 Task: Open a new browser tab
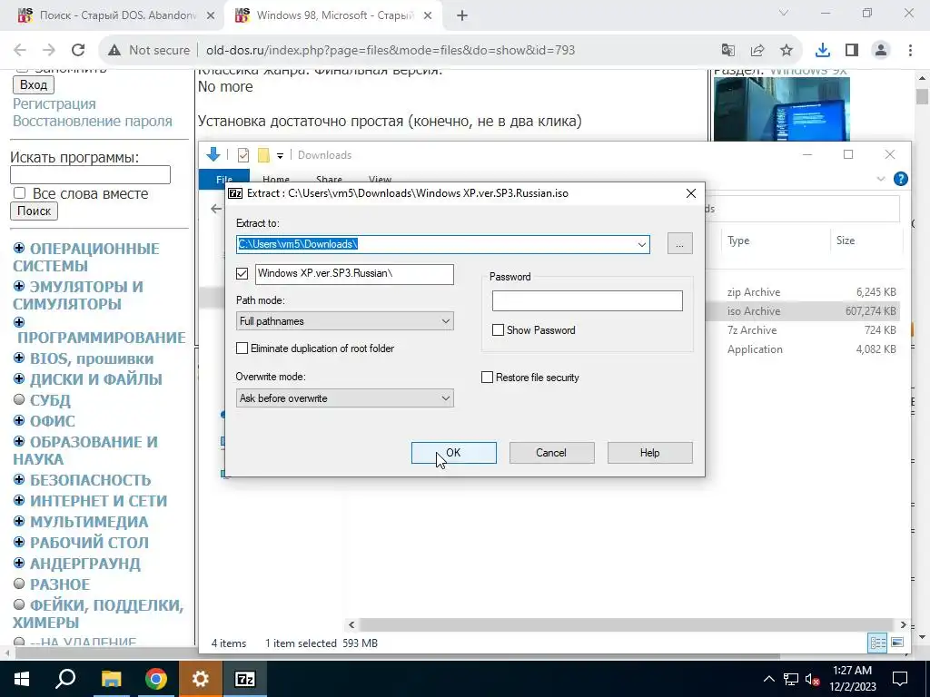tap(462, 15)
